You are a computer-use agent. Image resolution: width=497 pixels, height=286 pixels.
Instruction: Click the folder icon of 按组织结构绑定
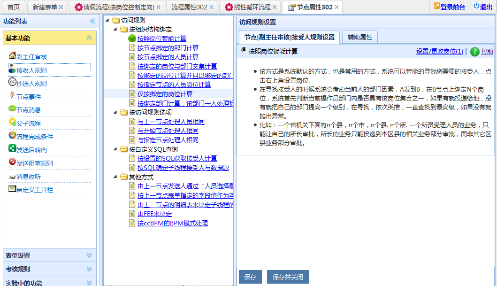click(x=124, y=29)
